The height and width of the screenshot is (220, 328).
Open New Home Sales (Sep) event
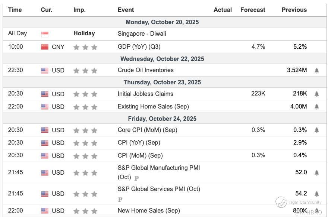[149, 211]
